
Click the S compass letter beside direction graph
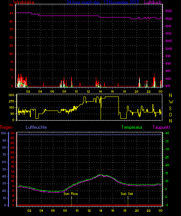pos(170,109)
